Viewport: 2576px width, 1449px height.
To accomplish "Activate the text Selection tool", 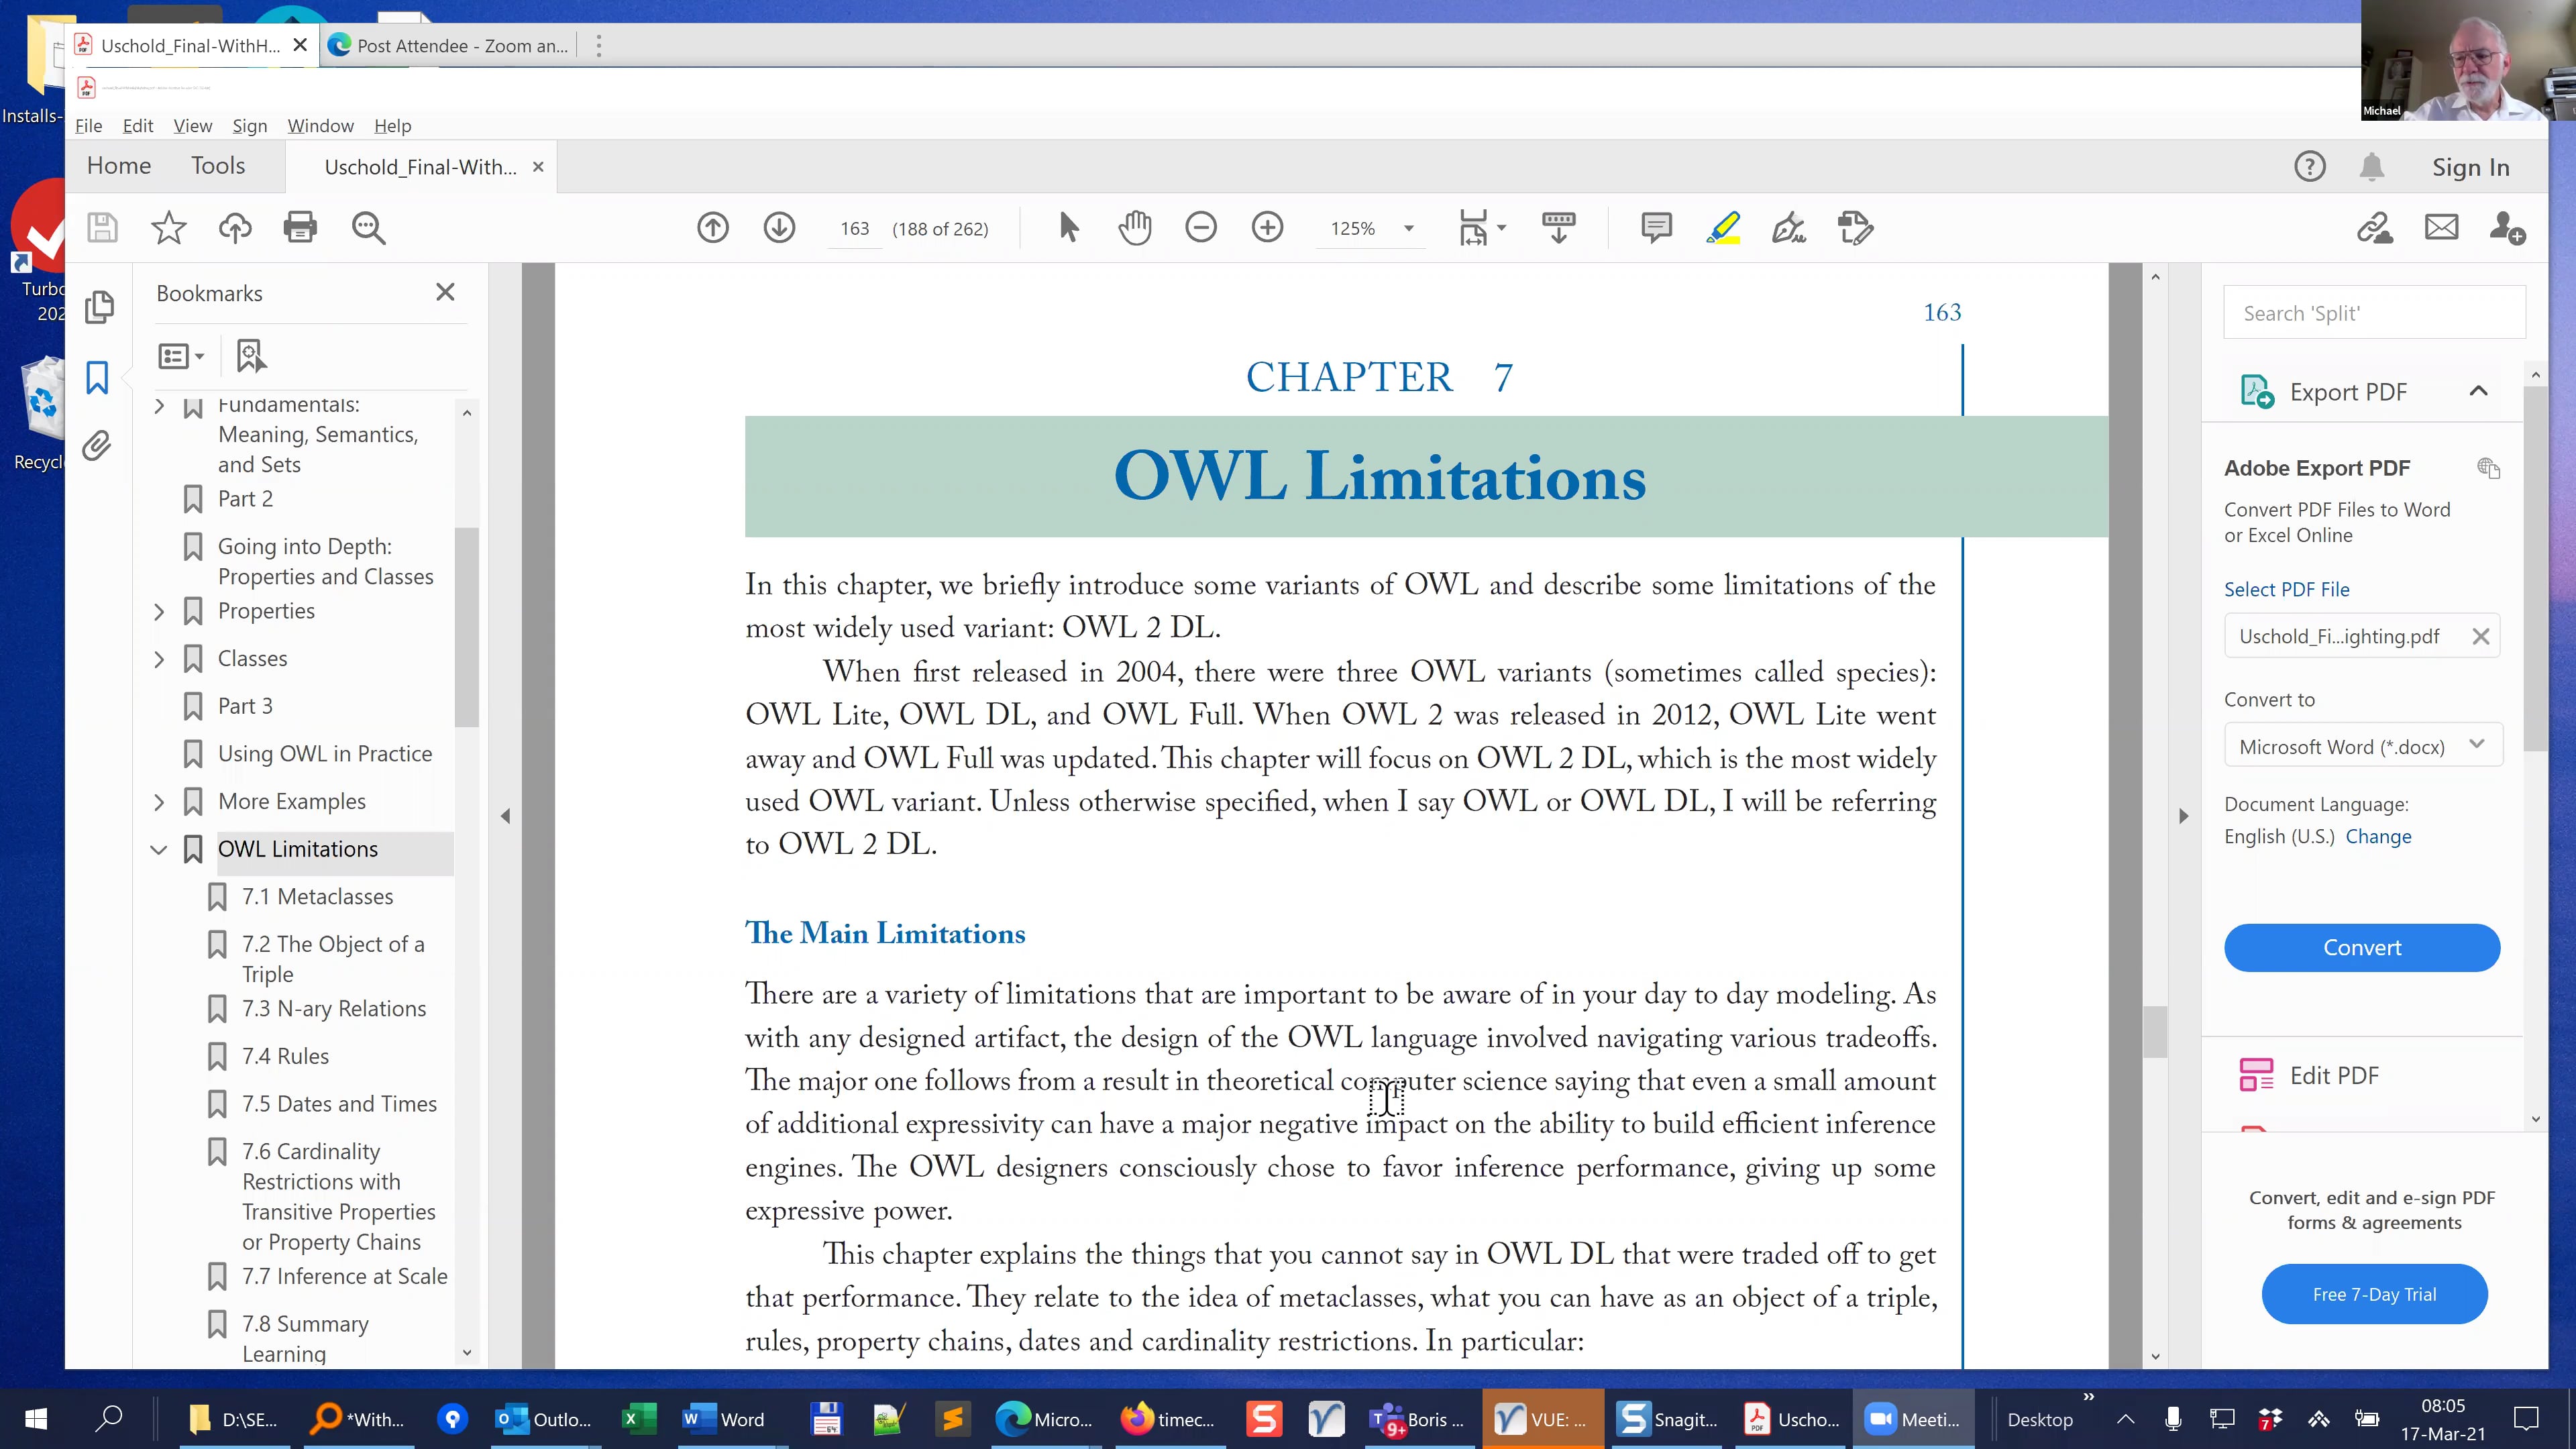I will click(x=1067, y=227).
